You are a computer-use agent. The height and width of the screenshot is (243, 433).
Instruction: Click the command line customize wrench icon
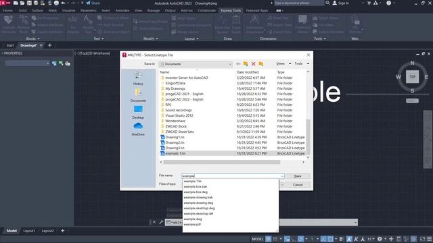pos(161,222)
